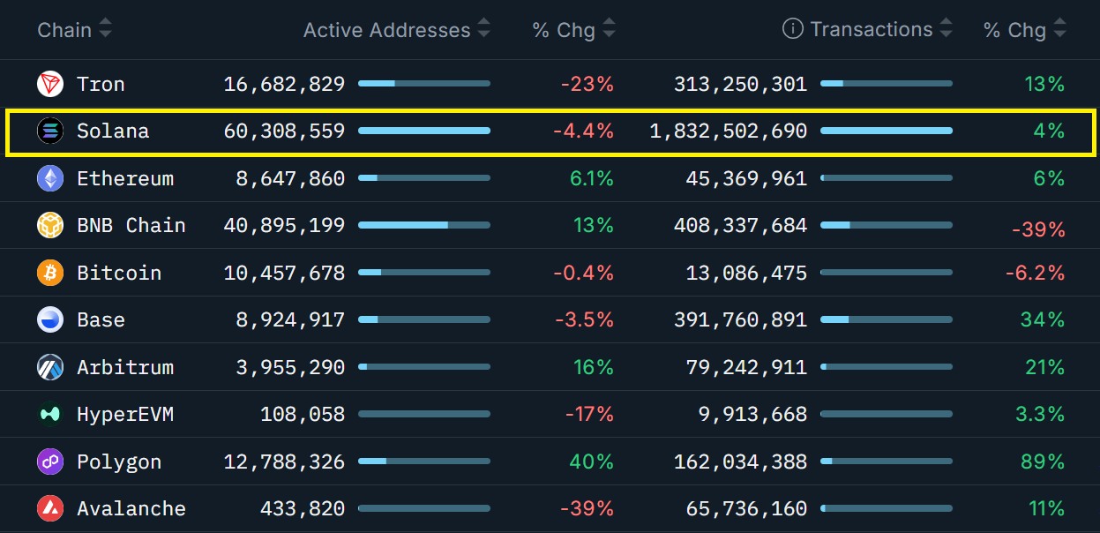Screen dimensions: 1100x533
Task: Open the BNB Chain name link
Action: pos(131,226)
